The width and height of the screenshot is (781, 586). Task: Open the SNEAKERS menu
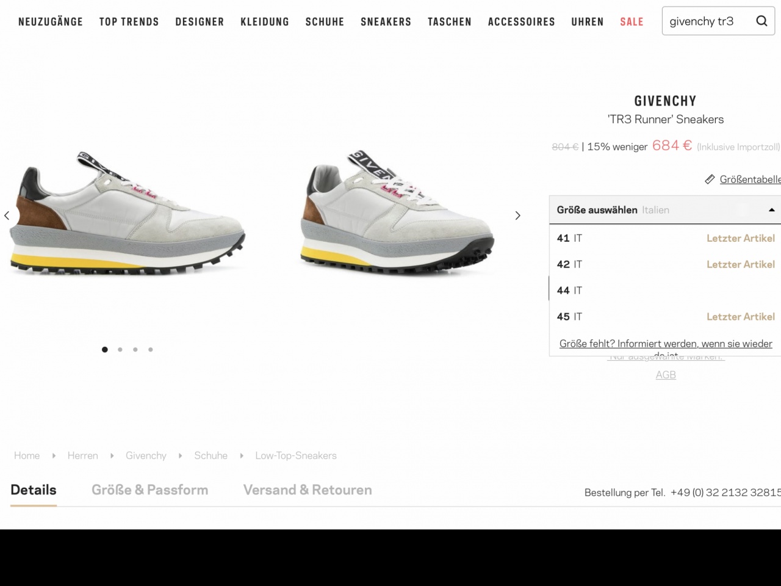(x=386, y=22)
